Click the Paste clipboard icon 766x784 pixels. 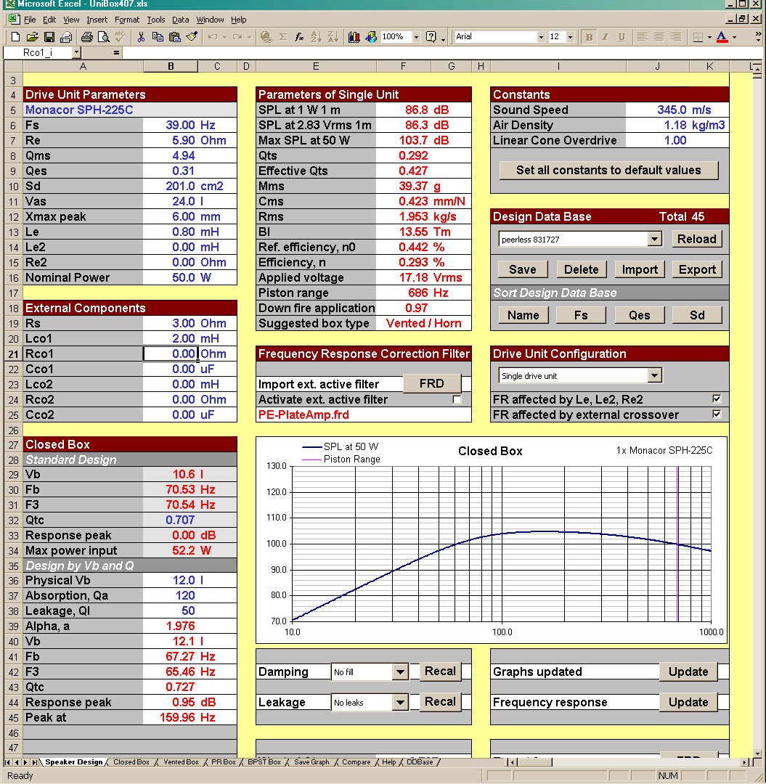174,37
